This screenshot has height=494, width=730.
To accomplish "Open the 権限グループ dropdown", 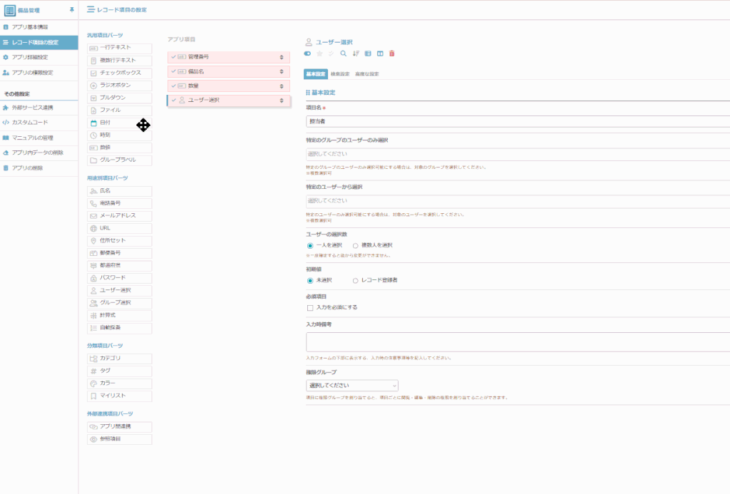I will pyautogui.click(x=351, y=386).
